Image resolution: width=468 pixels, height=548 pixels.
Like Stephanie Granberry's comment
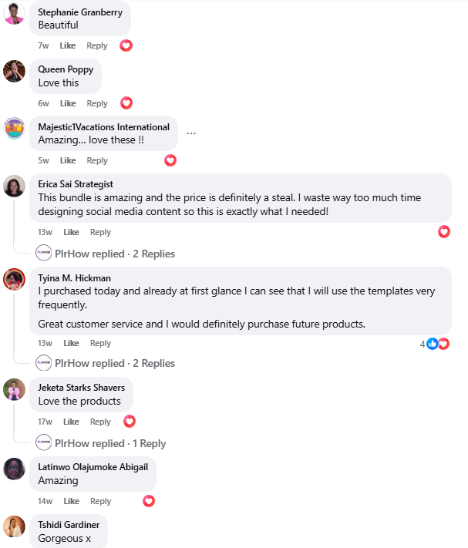pos(68,46)
